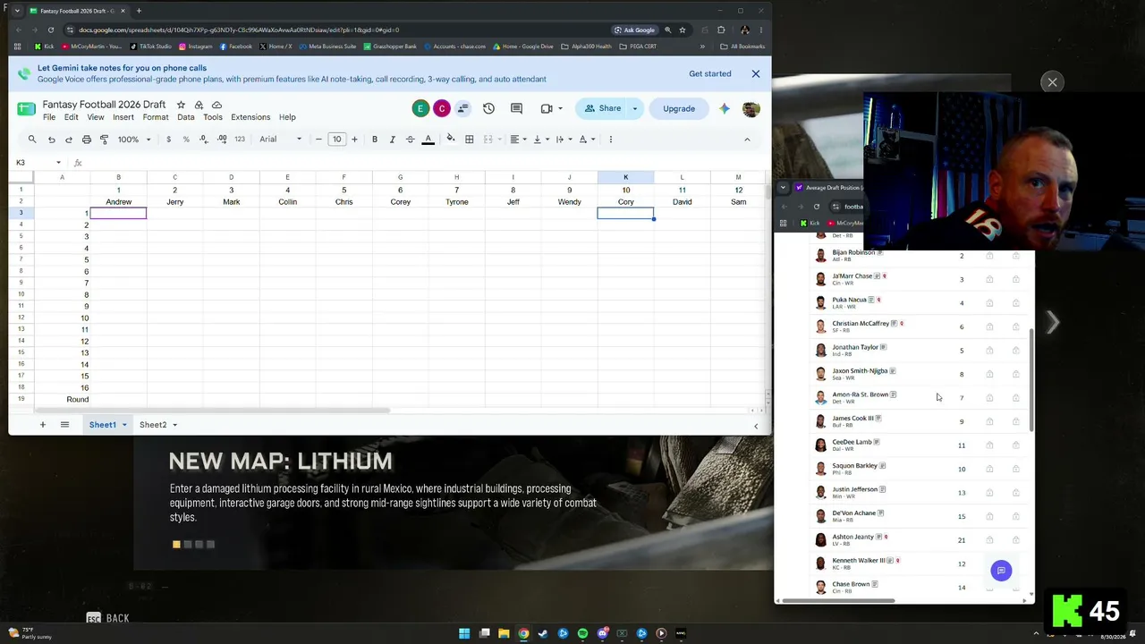Format cells as currency

point(168,139)
